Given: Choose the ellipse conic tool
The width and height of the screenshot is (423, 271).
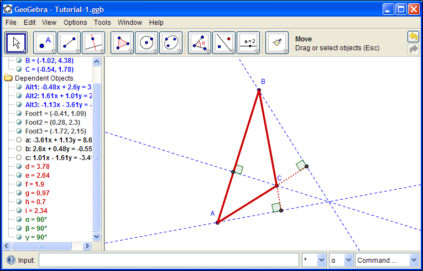Looking at the screenshot, I should pyautogui.click(x=171, y=43).
